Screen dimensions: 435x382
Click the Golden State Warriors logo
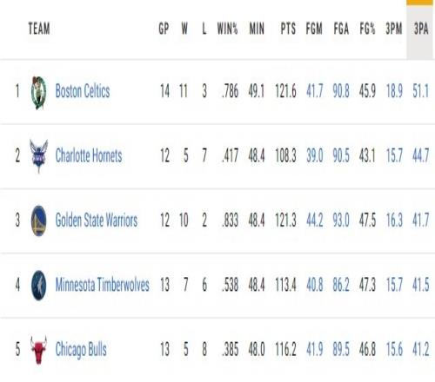click(38, 221)
